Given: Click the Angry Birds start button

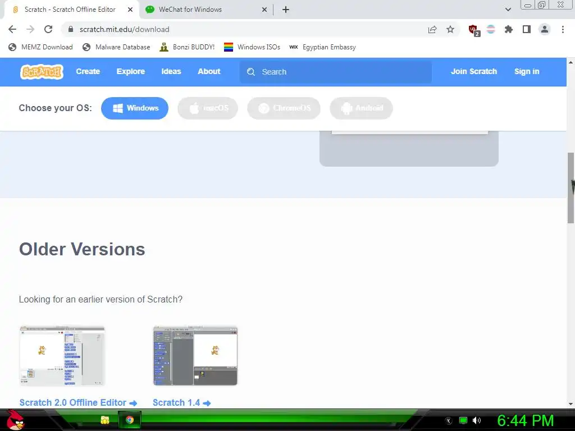Looking at the screenshot, I should coord(15,420).
